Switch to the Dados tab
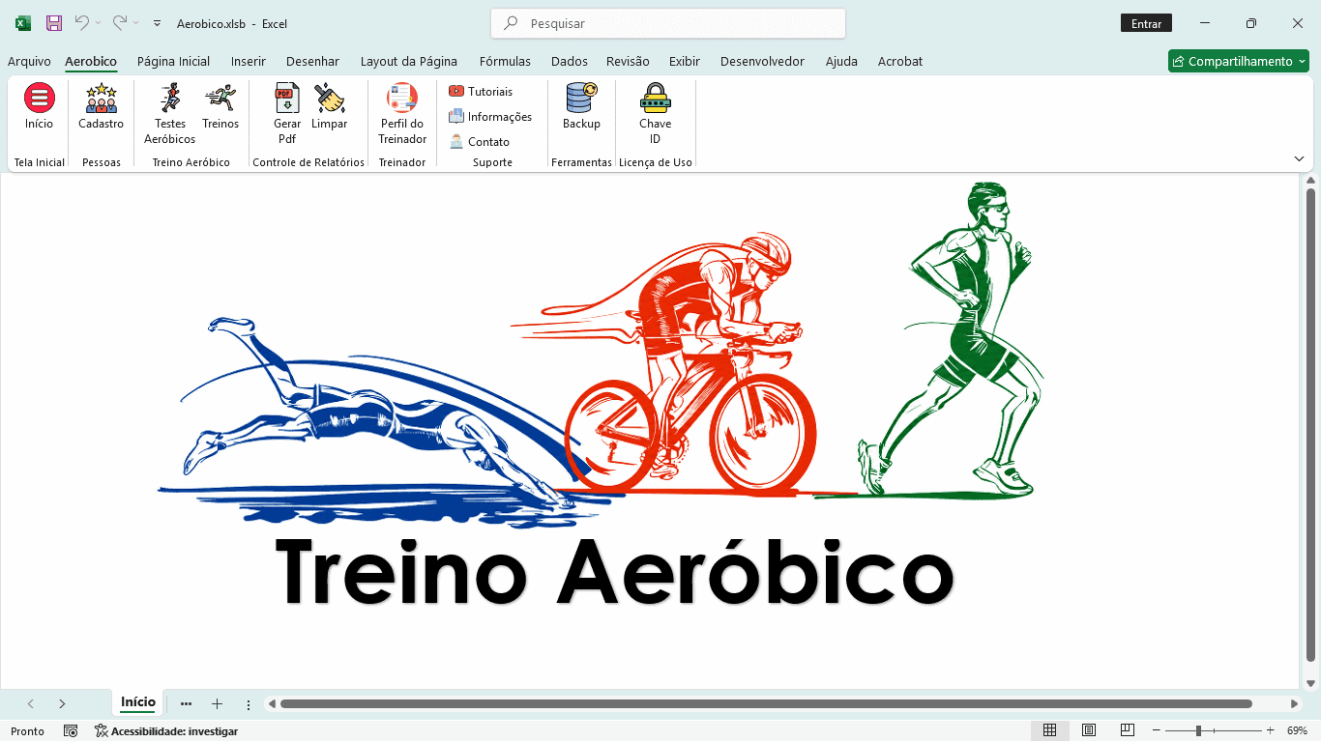 tap(570, 61)
